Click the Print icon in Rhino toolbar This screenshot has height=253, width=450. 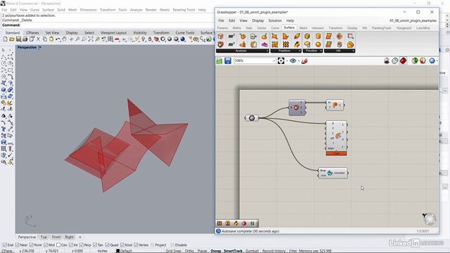tap(25, 39)
